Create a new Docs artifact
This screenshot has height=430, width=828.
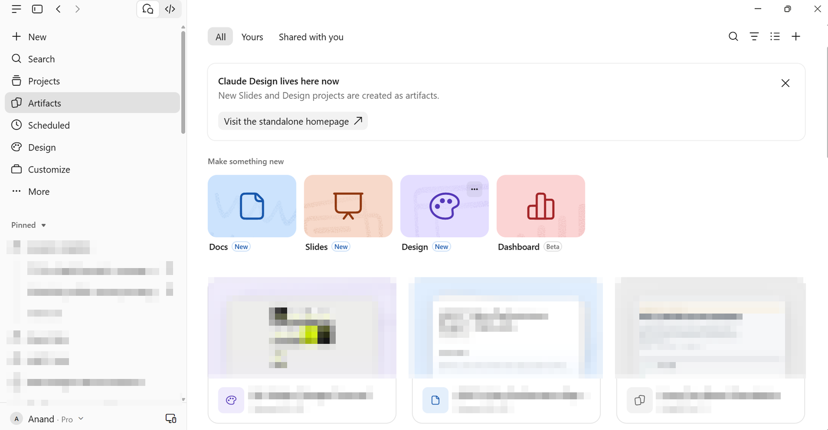[252, 206]
